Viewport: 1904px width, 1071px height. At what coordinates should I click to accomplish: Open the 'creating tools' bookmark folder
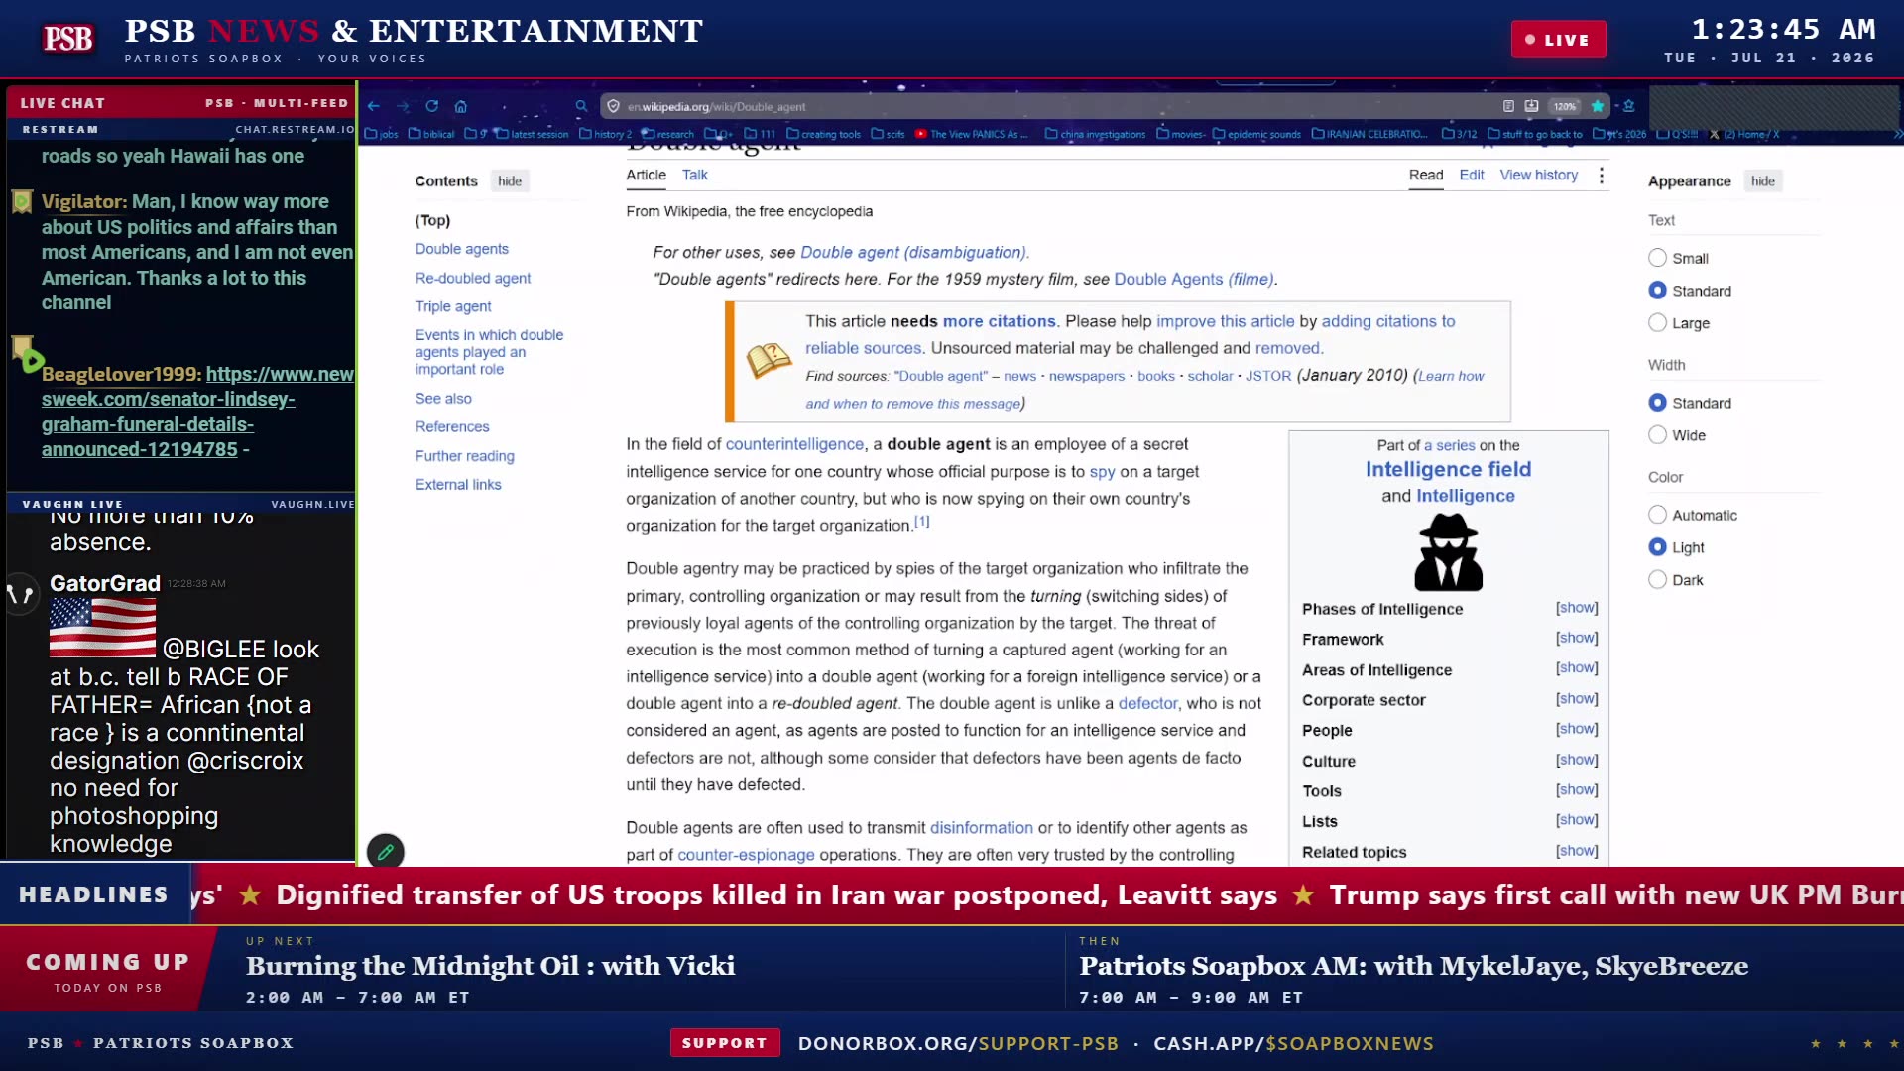pyautogui.click(x=823, y=134)
